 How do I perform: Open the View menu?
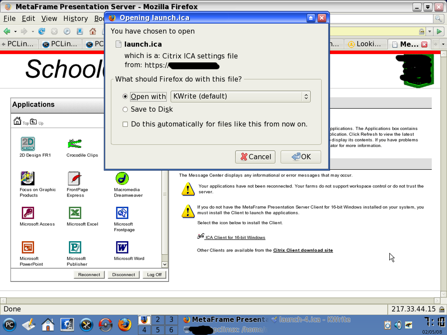click(49, 18)
